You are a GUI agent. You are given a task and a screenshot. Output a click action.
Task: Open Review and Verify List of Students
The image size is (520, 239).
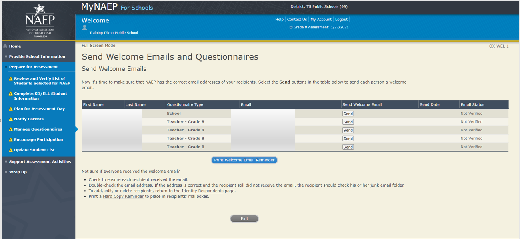click(x=42, y=81)
